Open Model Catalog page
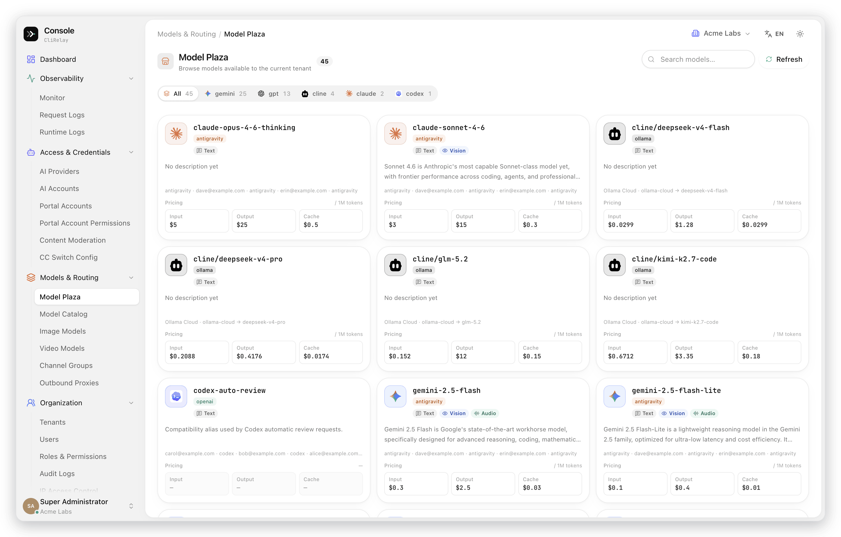Screen dimensions: 841x537 click(x=63, y=314)
